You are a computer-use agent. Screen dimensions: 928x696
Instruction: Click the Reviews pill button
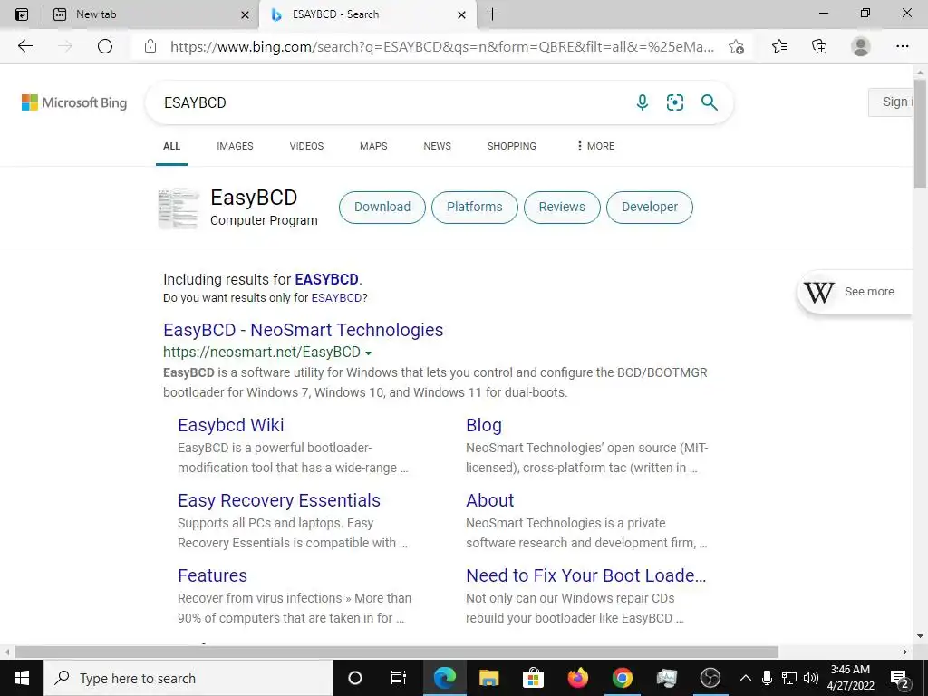pyautogui.click(x=562, y=208)
